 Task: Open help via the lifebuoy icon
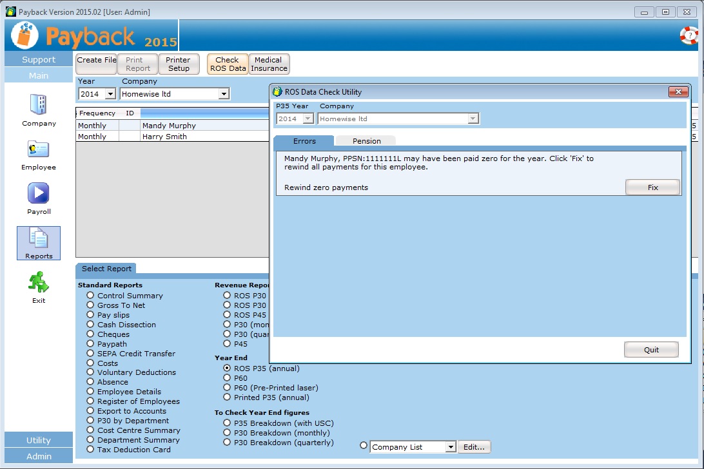click(x=689, y=35)
